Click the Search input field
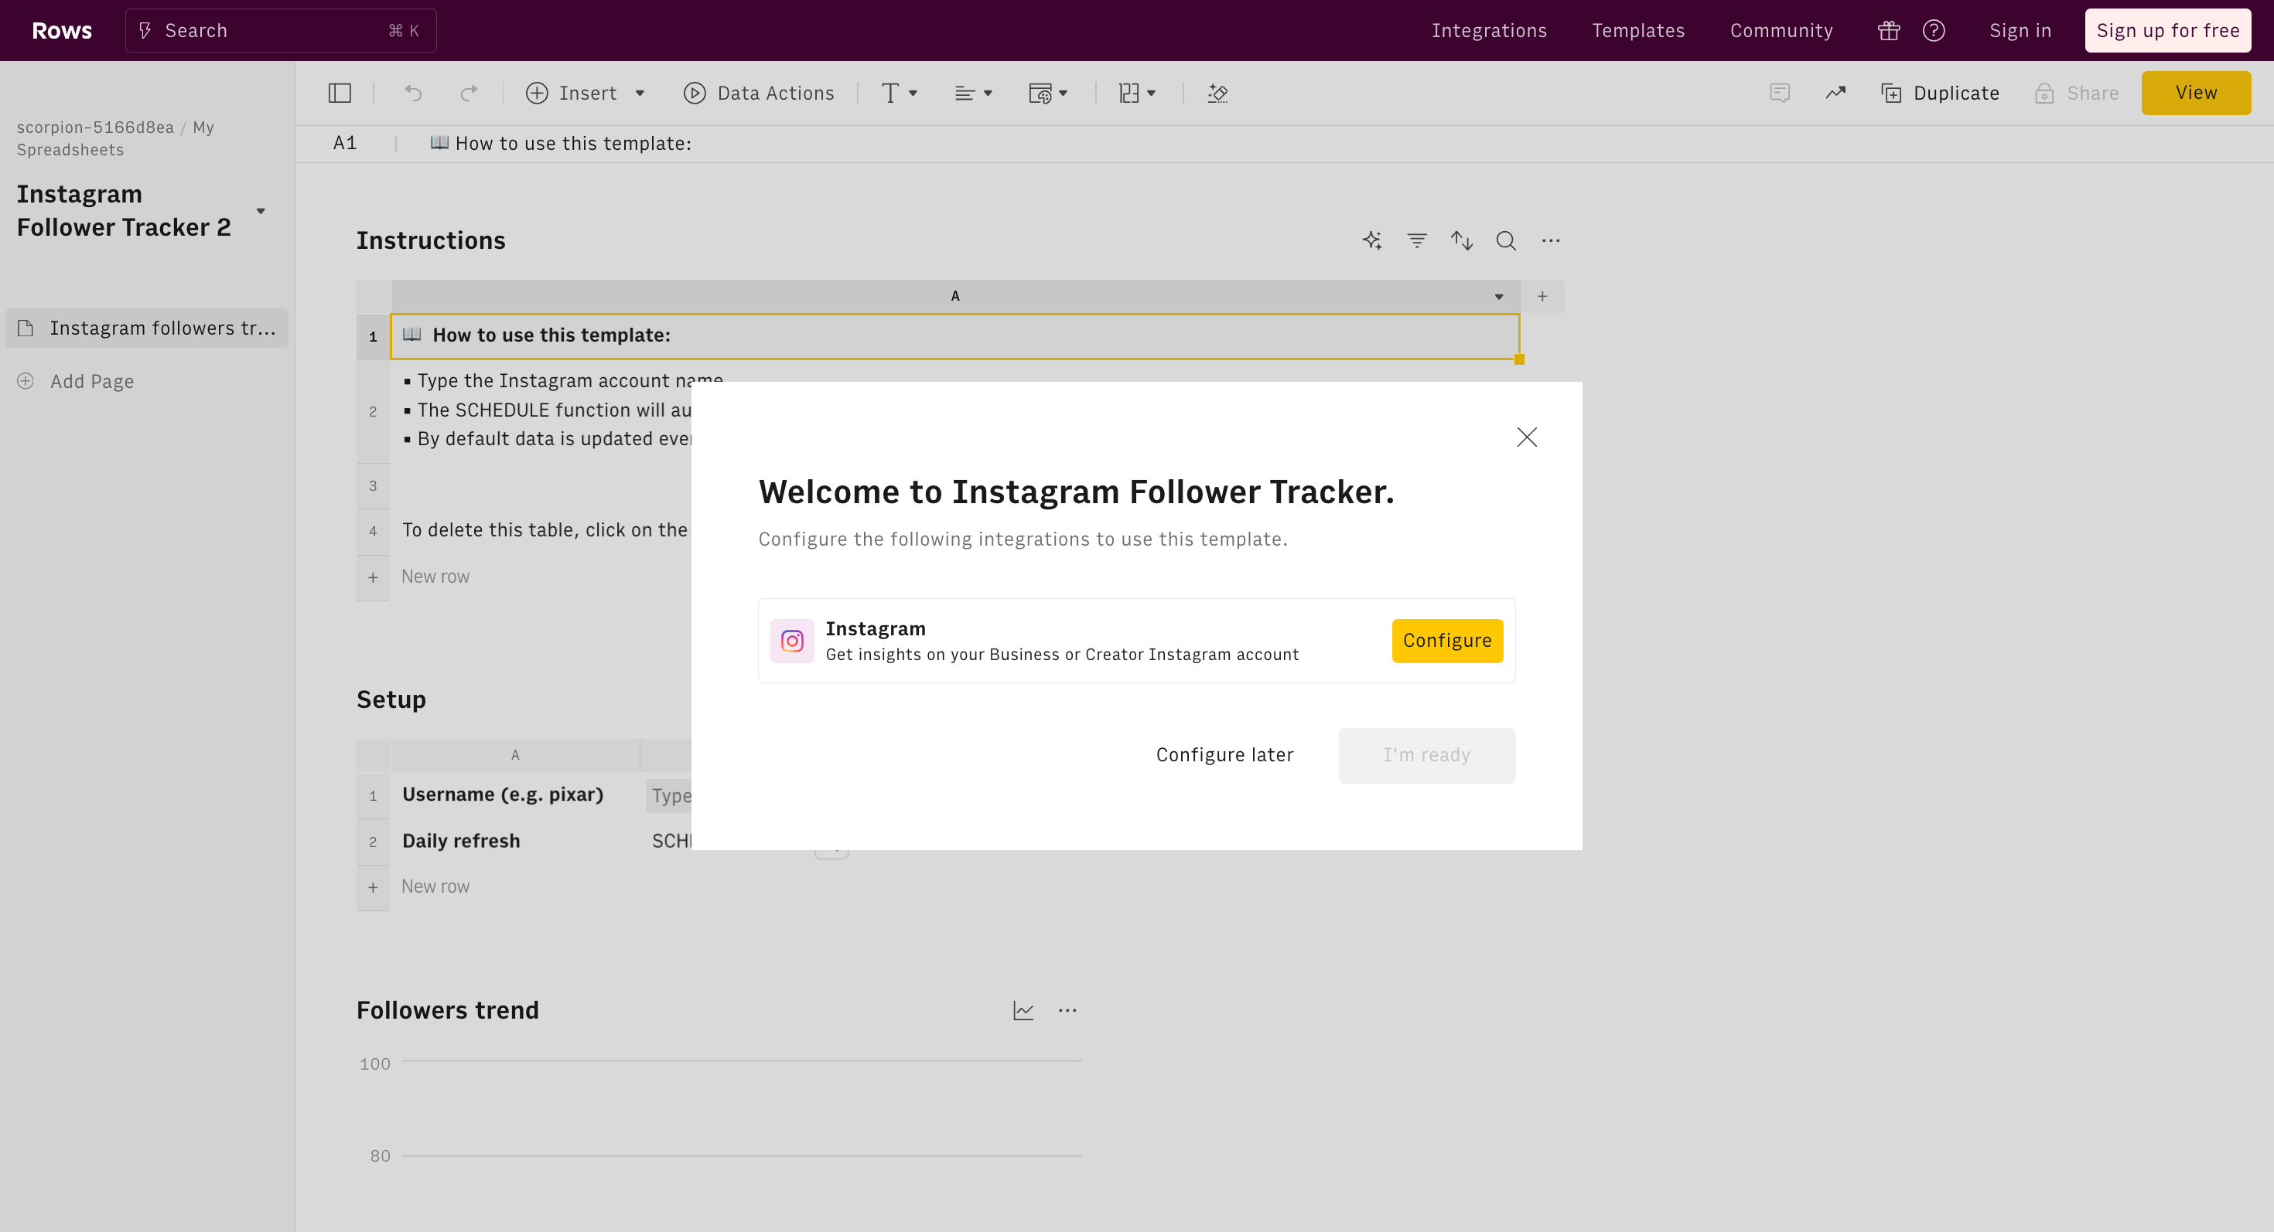Image resolution: width=2274 pixels, height=1232 pixels. (281, 31)
